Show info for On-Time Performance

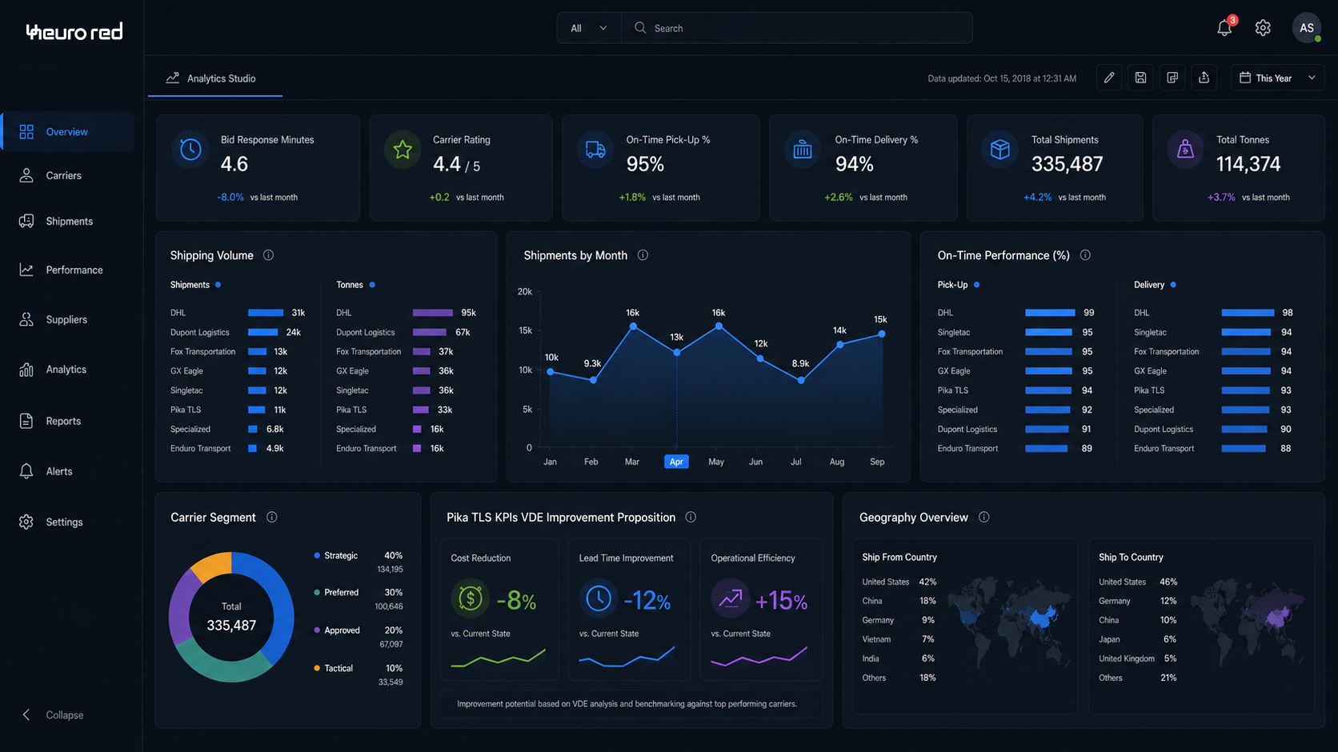pyautogui.click(x=1085, y=255)
